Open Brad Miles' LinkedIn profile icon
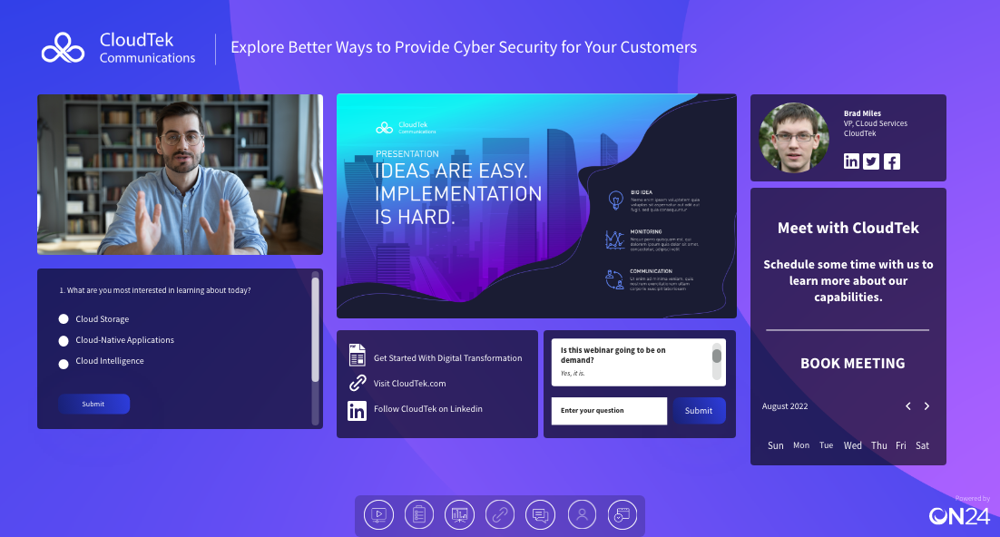 [x=851, y=161]
